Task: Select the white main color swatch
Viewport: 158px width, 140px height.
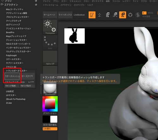Action: (x=54, y=119)
